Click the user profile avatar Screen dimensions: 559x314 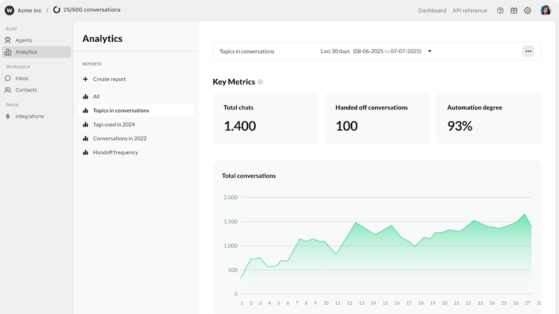pyautogui.click(x=546, y=10)
